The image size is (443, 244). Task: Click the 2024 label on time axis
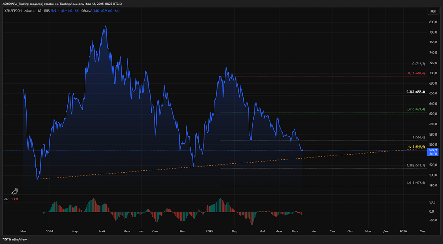49,231
